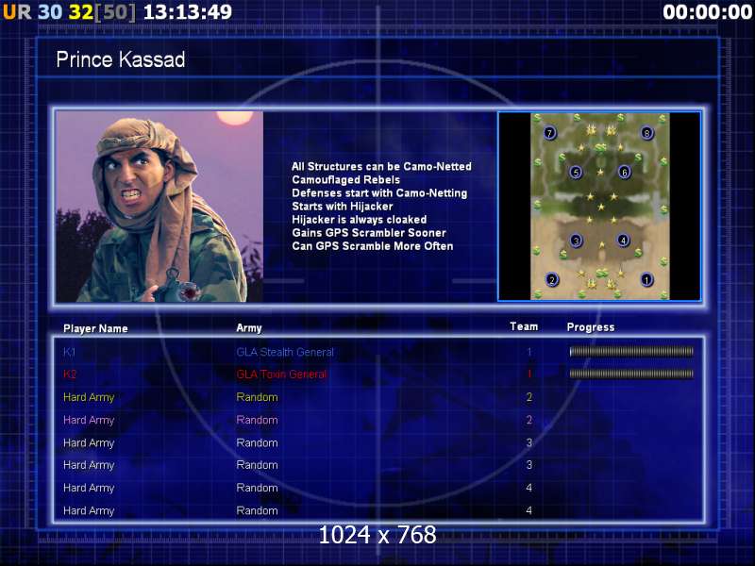Click the GLA Toxin General army entry
Screen dimensions: 755x566
click(281, 374)
